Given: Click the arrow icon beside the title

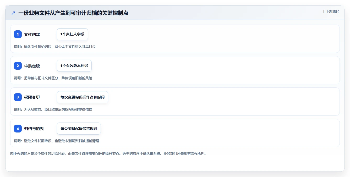Looking at the screenshot, I should click(x=13, y=13).
